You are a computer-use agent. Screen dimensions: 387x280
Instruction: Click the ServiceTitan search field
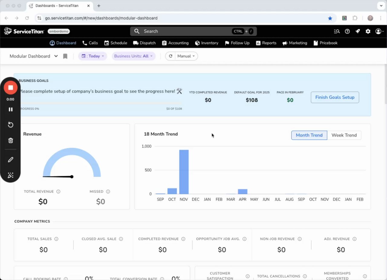click(x=193, y=31)
